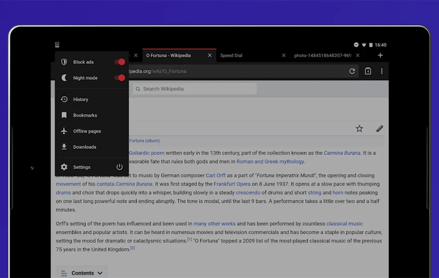The height and width of the screenshot is (278, 439).
Task: Toggle the Block ads switch
Action: coord(120,62)
